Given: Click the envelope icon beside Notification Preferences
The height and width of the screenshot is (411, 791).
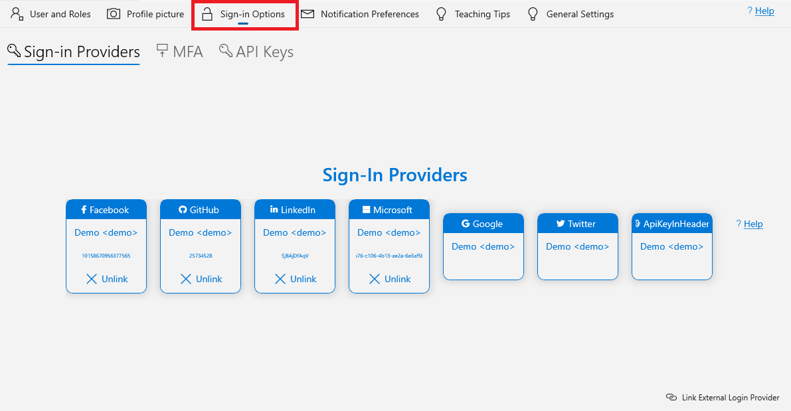Looking at the screenshot, I should click(x=308, y=14).
